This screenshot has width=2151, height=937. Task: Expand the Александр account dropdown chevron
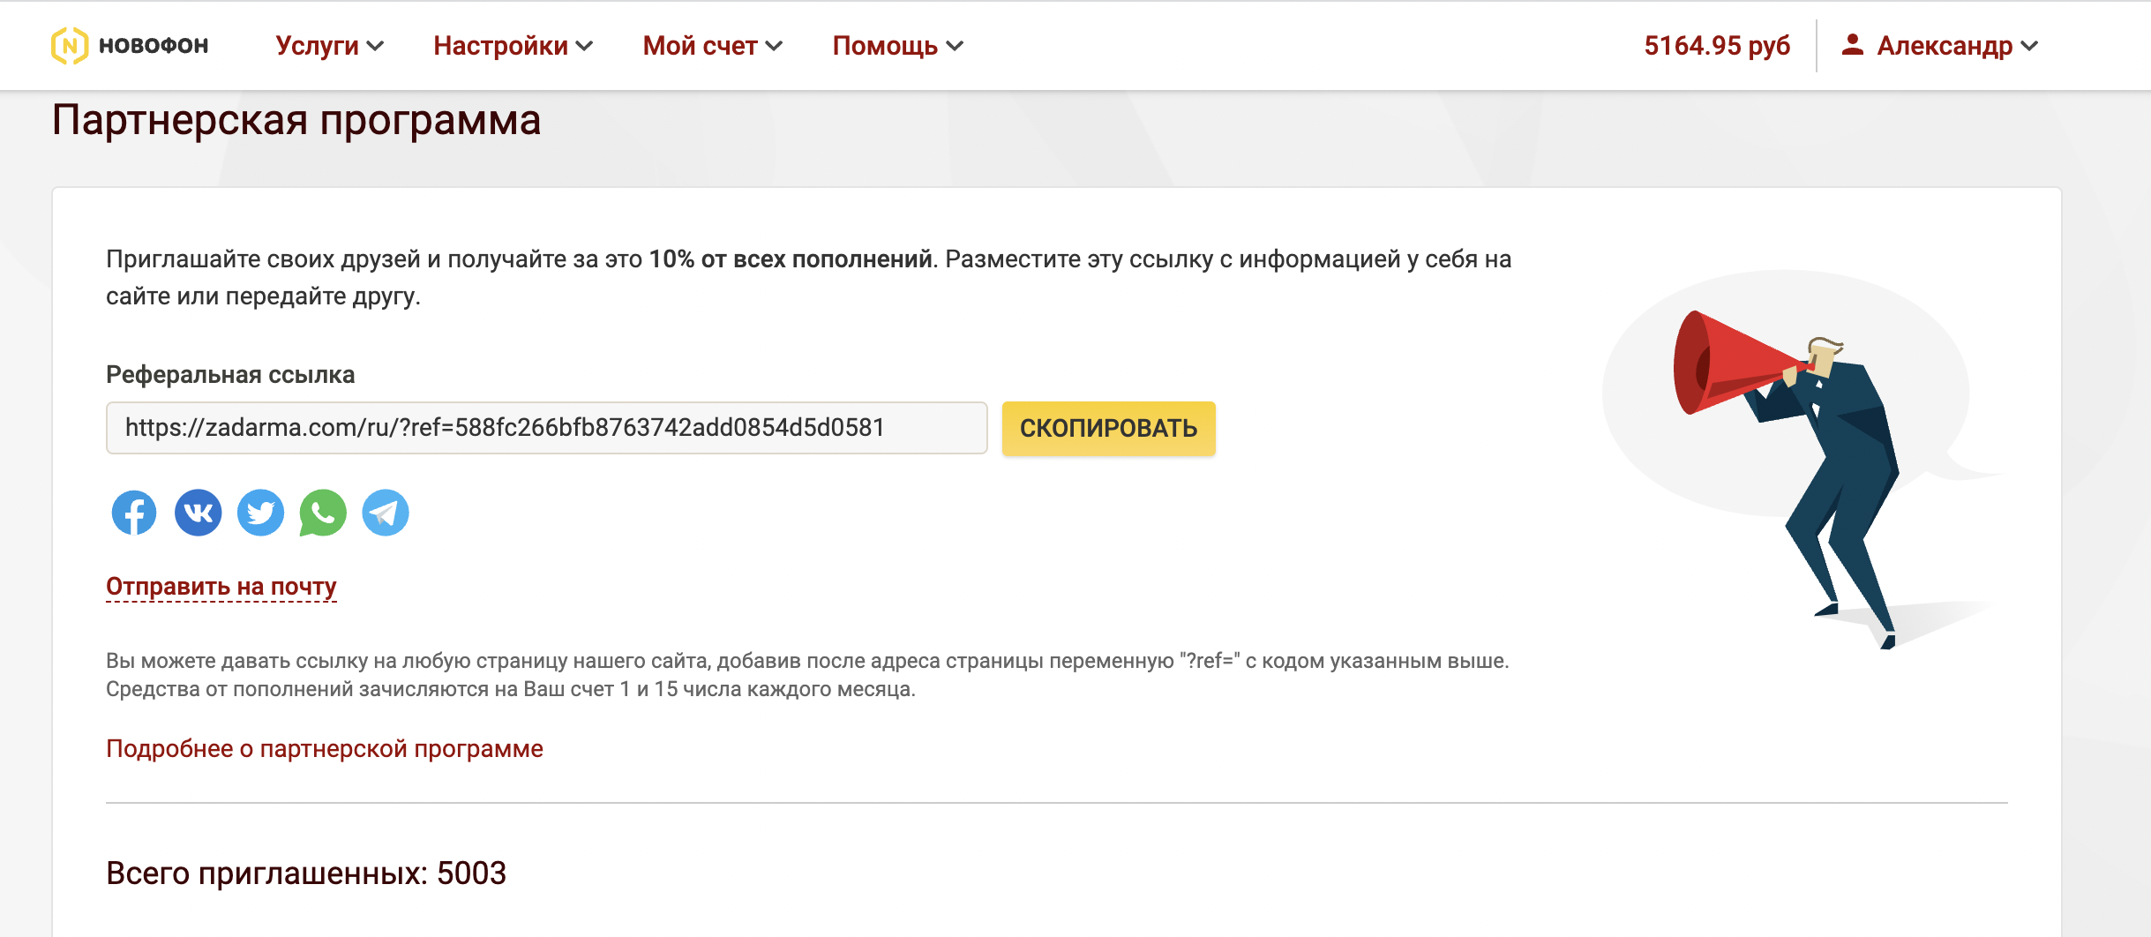(2029, 46)
